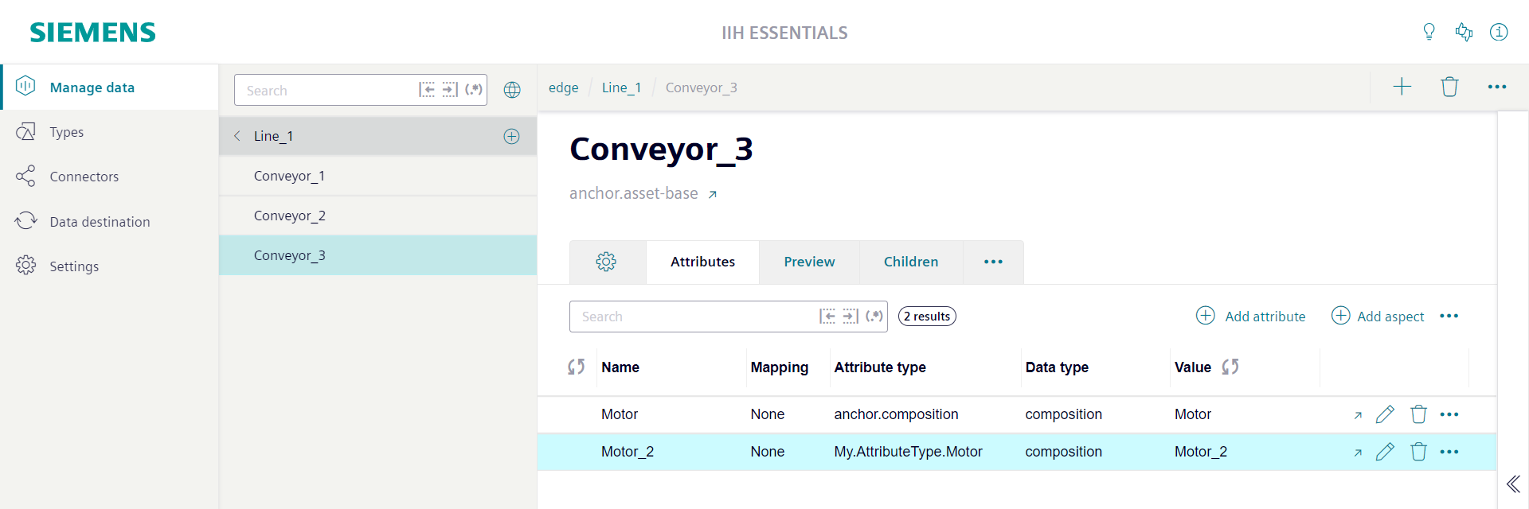Toggle match-end option in attributes search
Screen dimensions: 1529x509
(x=851, y=316)
